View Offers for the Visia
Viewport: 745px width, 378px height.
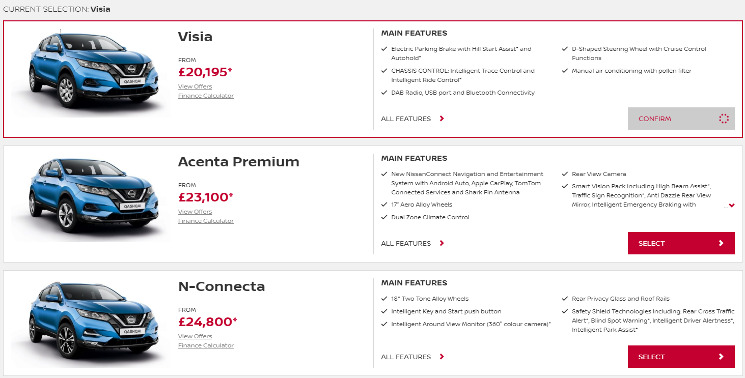(x=195, y=86)
